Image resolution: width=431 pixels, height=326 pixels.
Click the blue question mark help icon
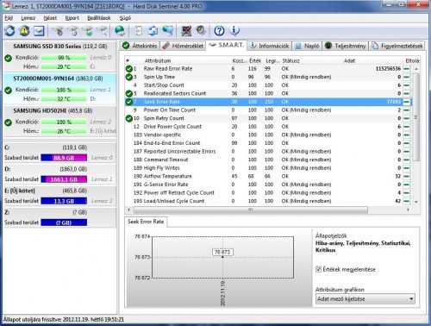(x=219, y=30)
